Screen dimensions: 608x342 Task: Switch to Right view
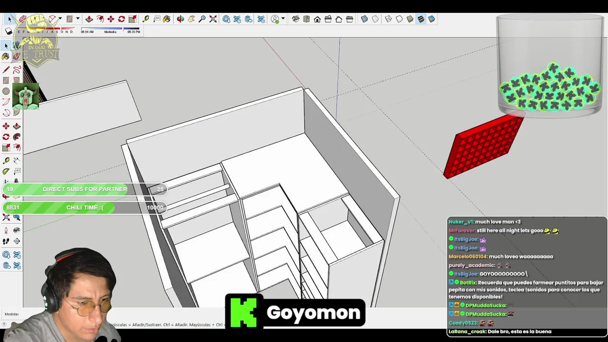[328, 19]
